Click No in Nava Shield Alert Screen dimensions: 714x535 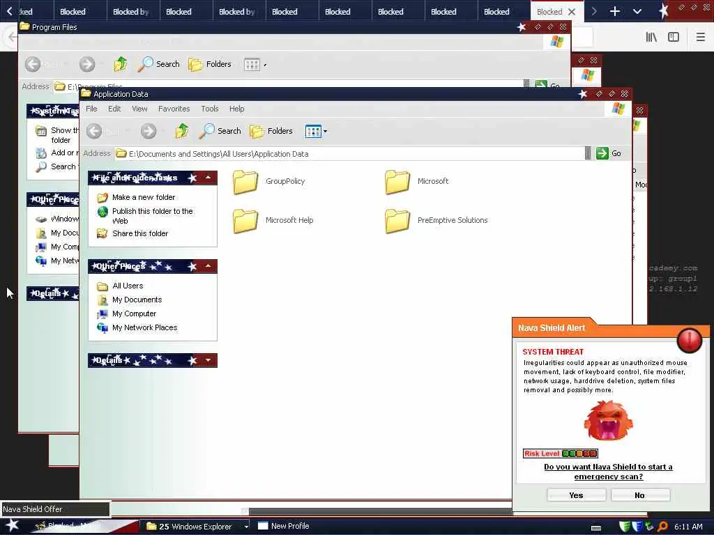click(640, 495)
